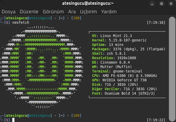Screen dimensions: 176x122
Task: Click the Kernel: 5.15.0-107-generic line
Action: (x=119, y=40)
